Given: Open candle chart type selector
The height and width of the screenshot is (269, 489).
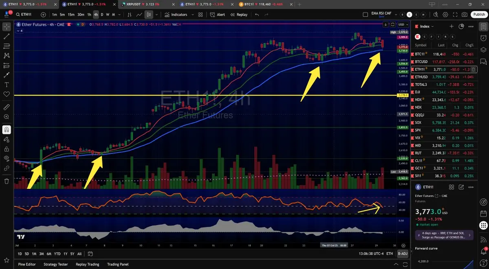Looking at the screenshot, I should click(x=149, y=14).
